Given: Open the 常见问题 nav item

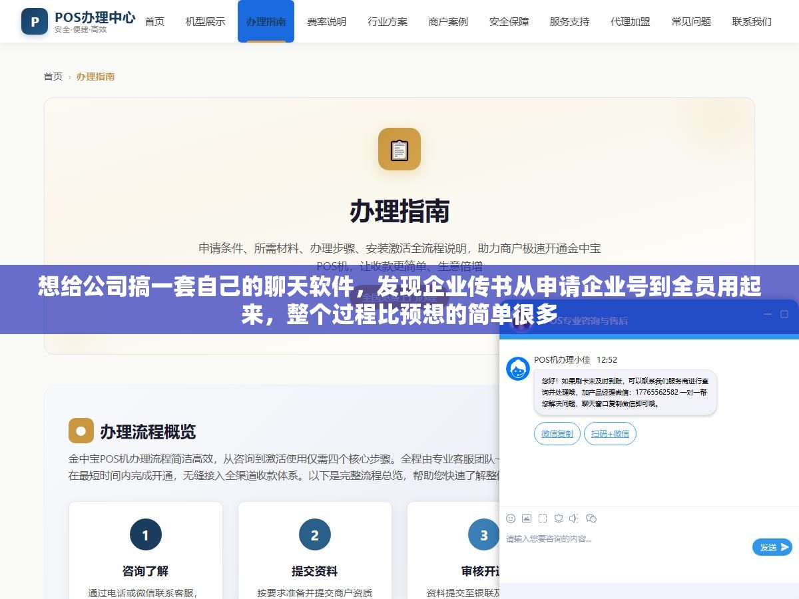Looking at the screenshot, I should click(x=691, y=21).
